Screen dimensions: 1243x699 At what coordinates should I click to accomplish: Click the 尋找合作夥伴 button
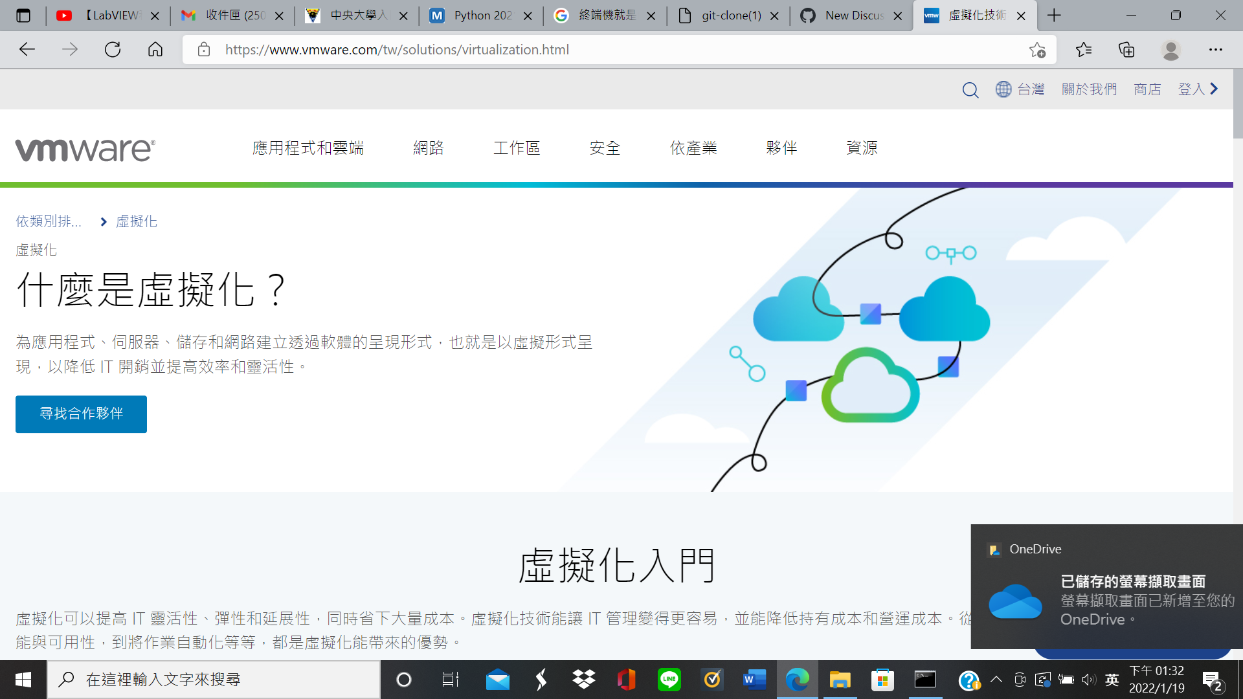click(80, 414)
